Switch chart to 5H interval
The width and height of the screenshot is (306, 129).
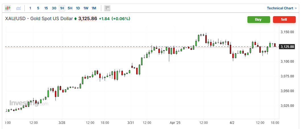[70, 8]
